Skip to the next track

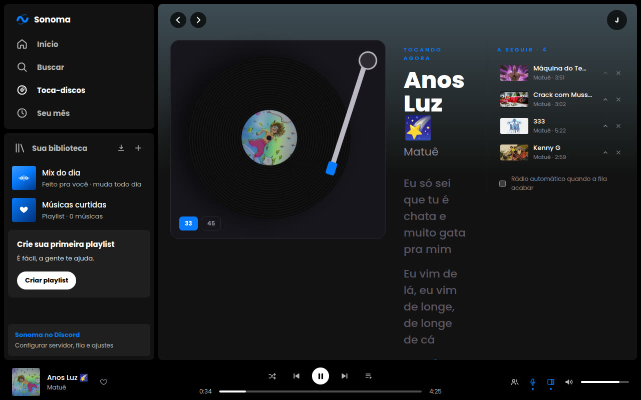[x=345, y=376]
